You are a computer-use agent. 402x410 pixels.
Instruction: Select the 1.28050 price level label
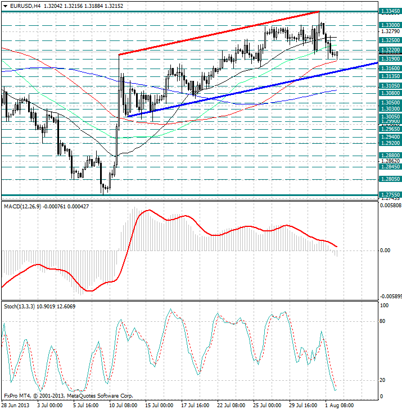390,179
